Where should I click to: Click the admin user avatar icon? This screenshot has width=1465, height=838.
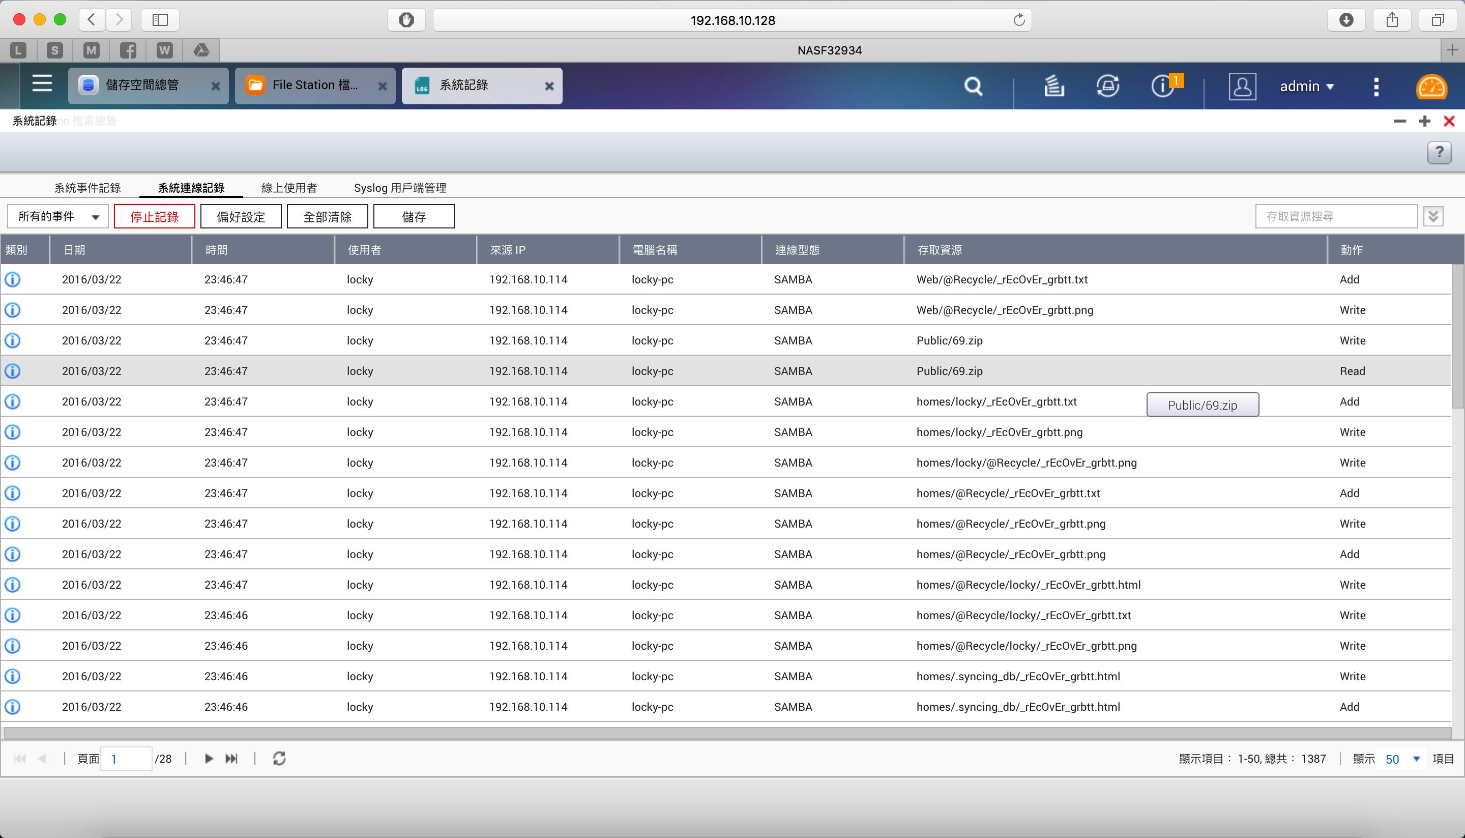click(1242, 86)
